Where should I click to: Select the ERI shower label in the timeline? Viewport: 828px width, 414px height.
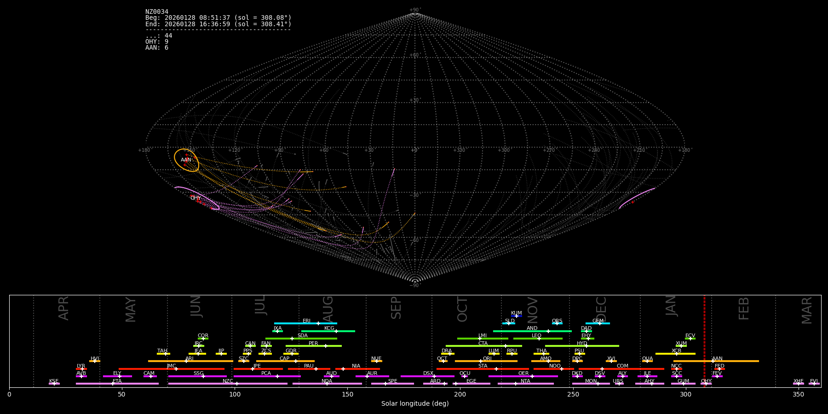[x=307, y=321]
